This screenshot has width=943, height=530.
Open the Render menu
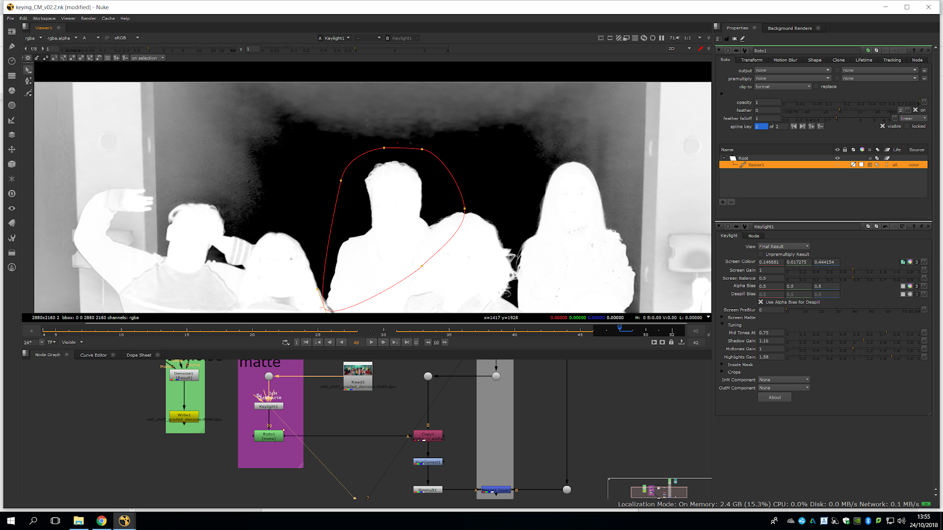88,18
